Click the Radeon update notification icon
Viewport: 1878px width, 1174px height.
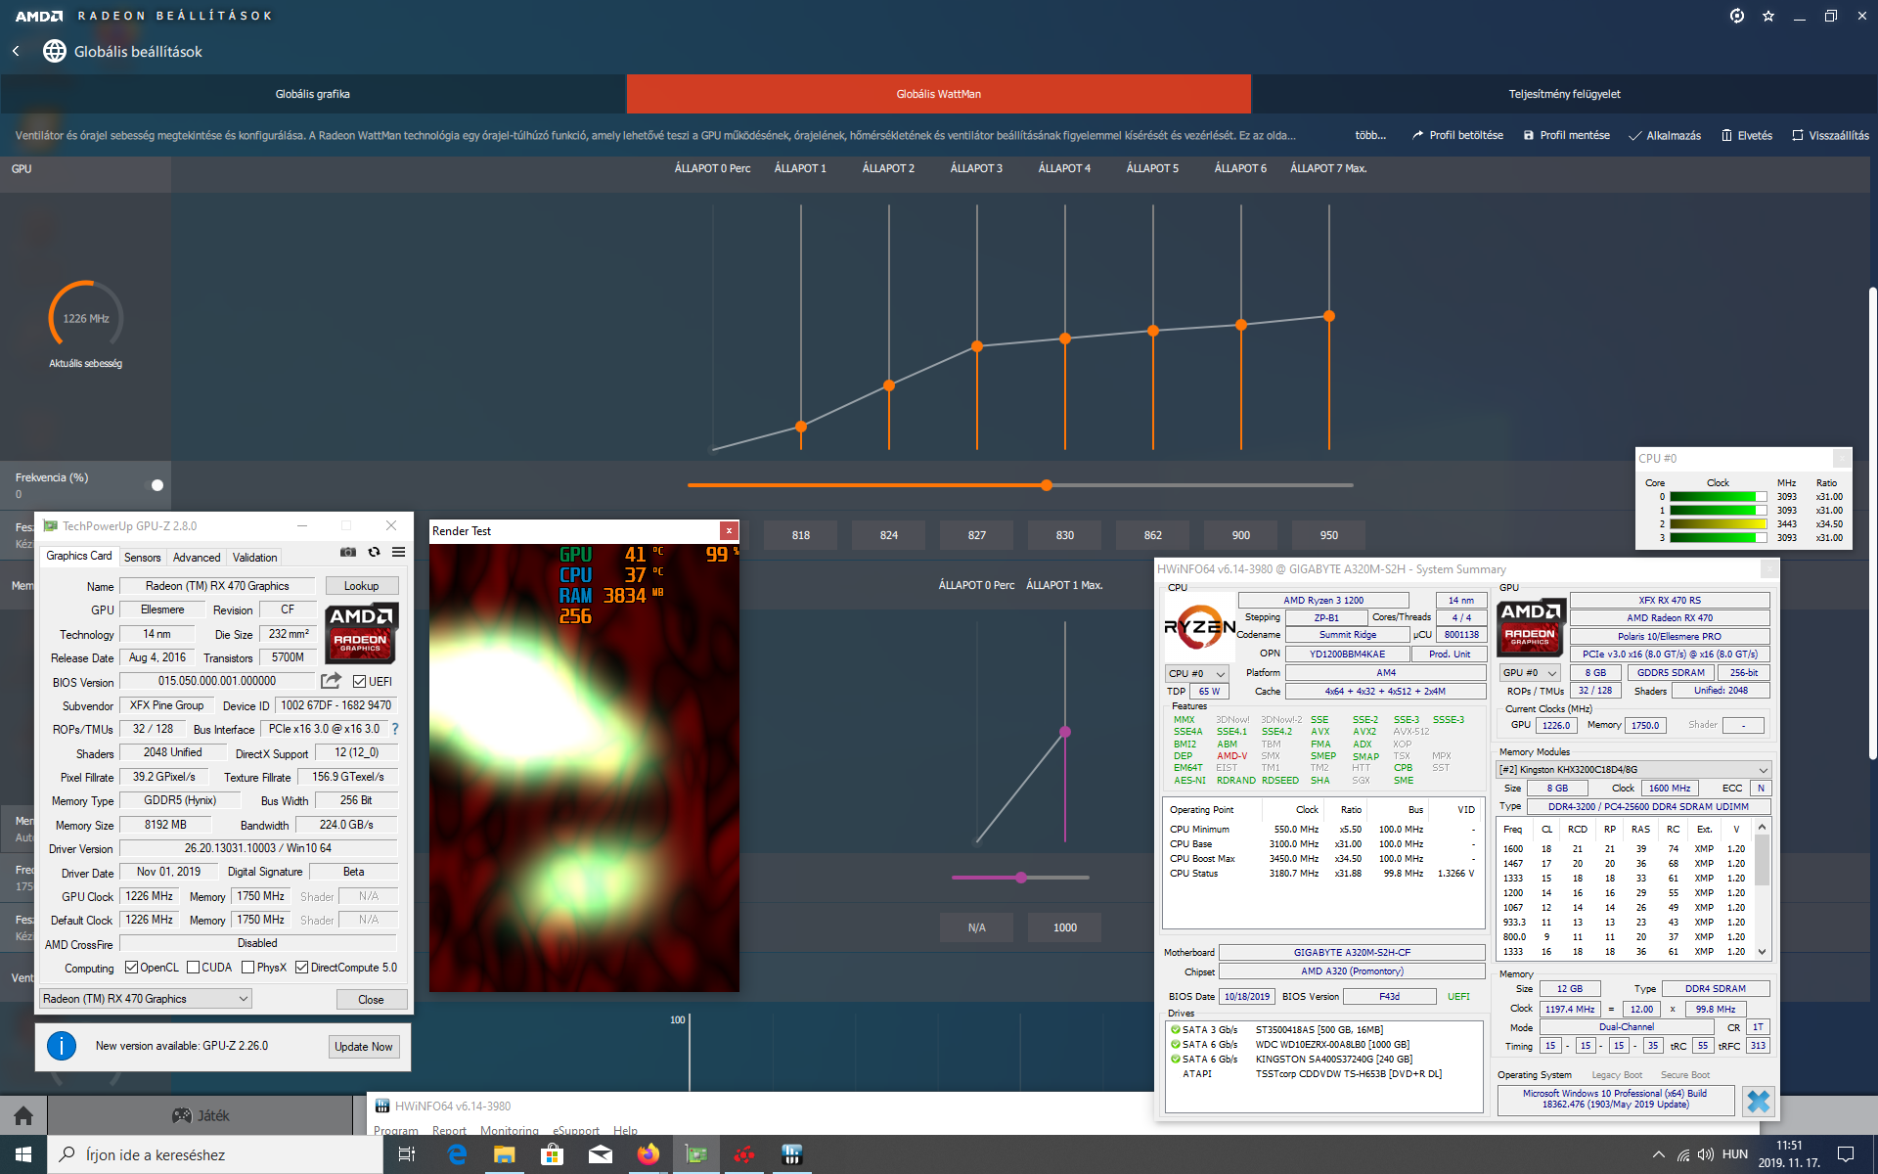click(1737, 16)
